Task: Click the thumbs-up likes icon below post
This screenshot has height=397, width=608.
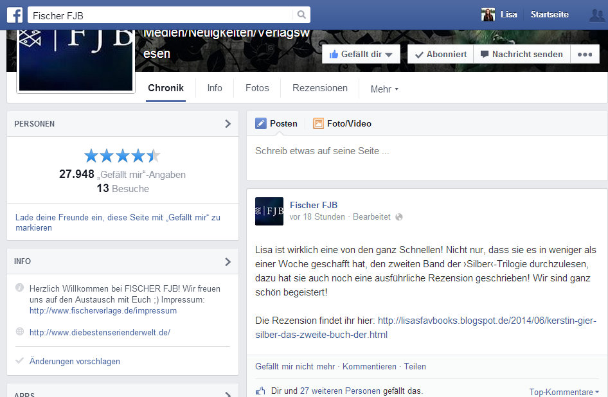Action: (x=260, y=391)
